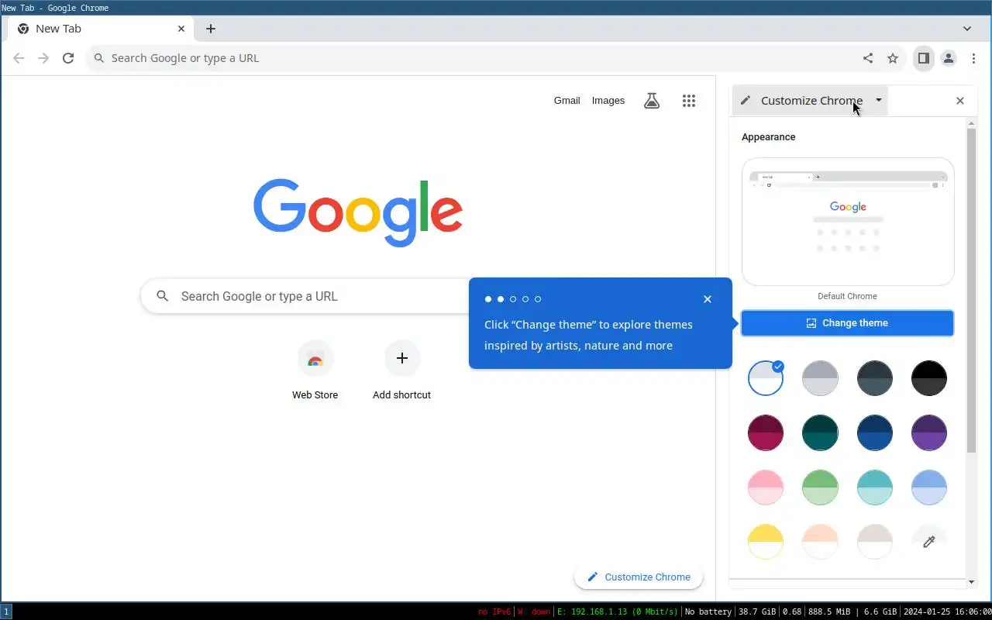Image resolution: width=992 pixels, height=620 pixels.
Task: Select the pink color swatch
Action: click(x=766, y=487)
